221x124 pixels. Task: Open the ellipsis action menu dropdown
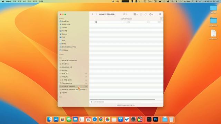click(151, 14)
